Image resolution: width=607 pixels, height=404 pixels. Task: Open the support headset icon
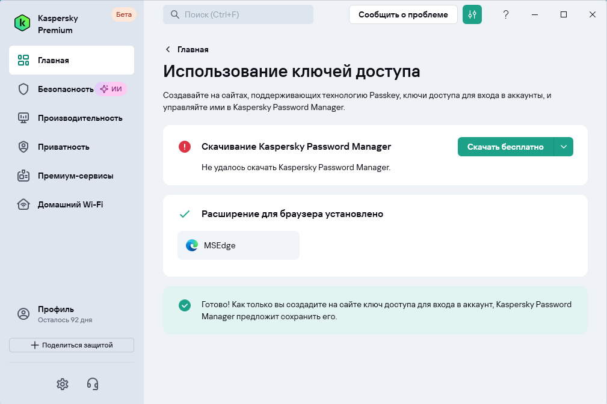coord(92,384)
